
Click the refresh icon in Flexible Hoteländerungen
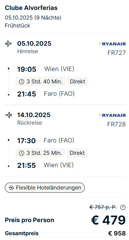[x=11, y=188]
